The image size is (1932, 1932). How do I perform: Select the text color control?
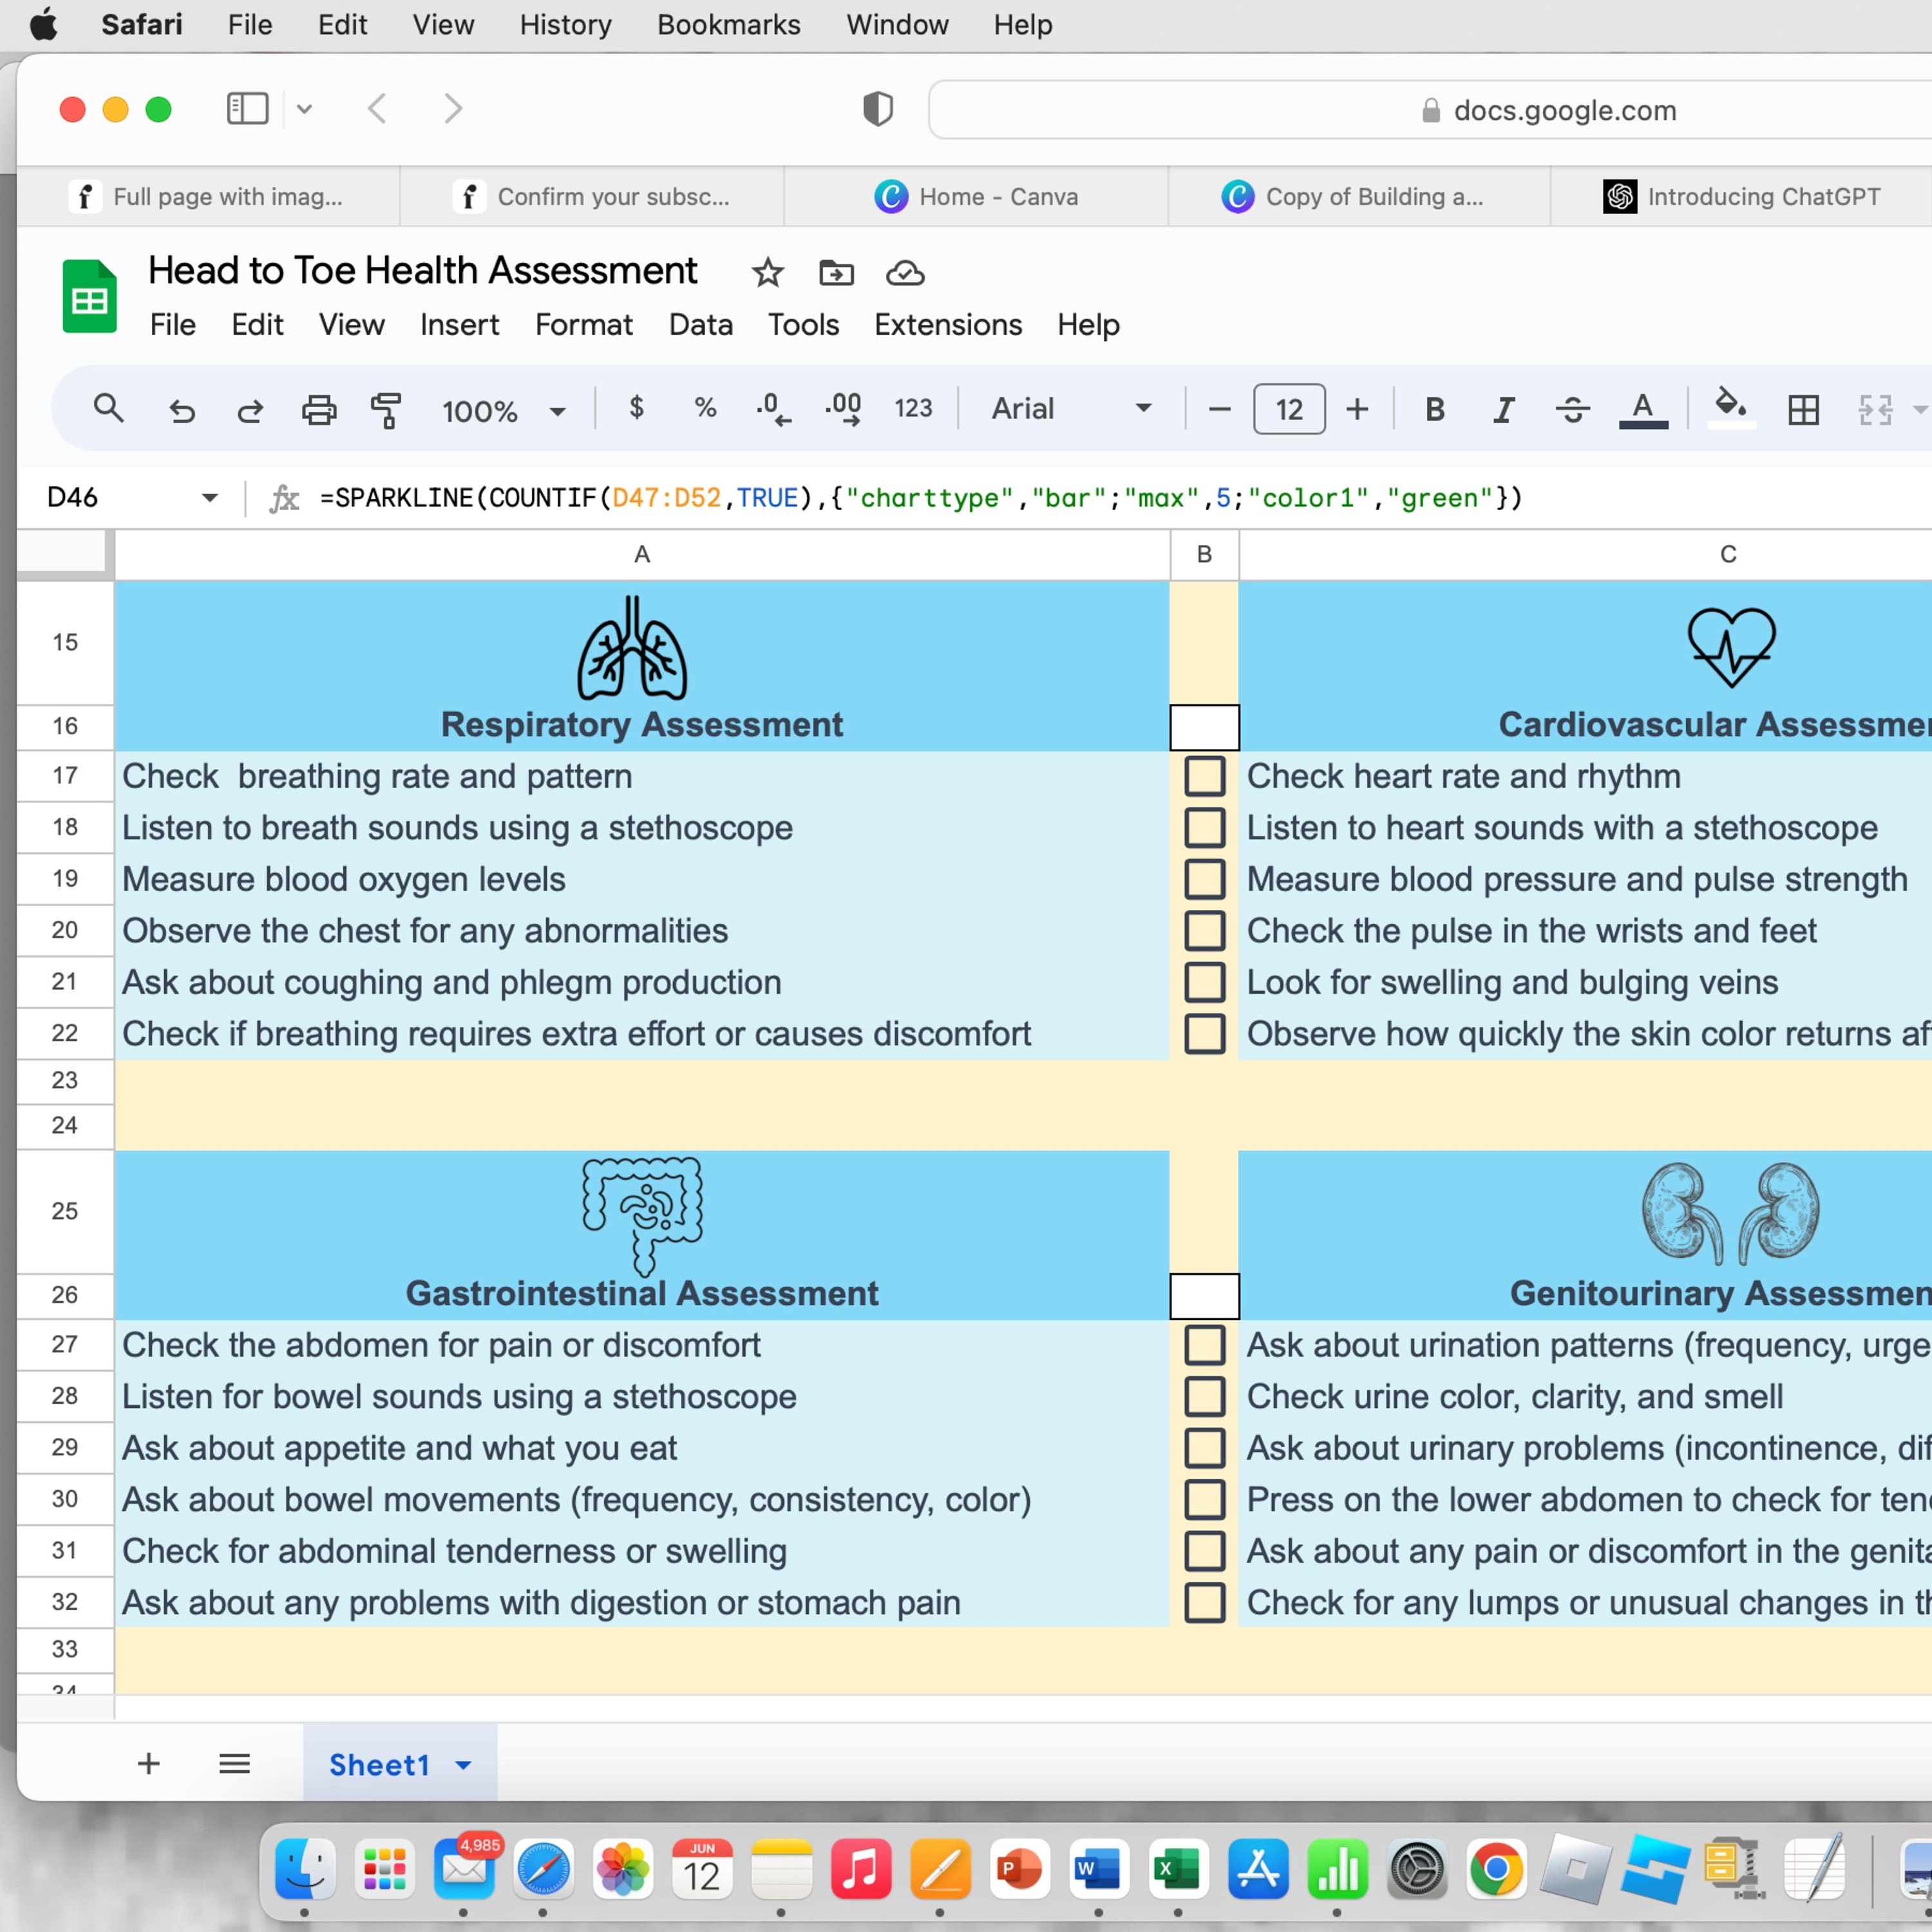tap(1643, 409)
